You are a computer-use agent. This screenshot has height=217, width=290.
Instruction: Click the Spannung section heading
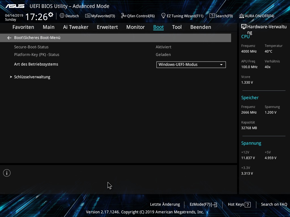[x=251, y=143]
